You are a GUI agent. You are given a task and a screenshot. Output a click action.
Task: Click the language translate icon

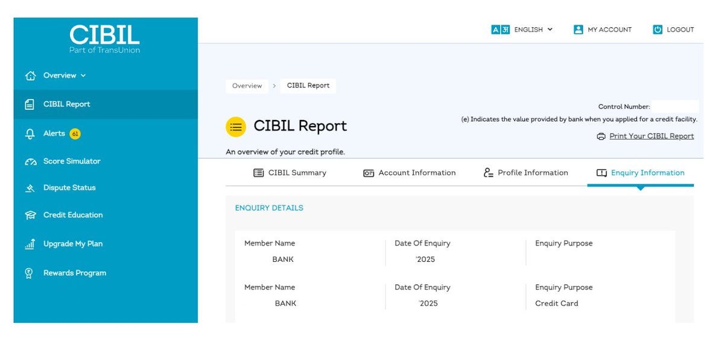501,30
